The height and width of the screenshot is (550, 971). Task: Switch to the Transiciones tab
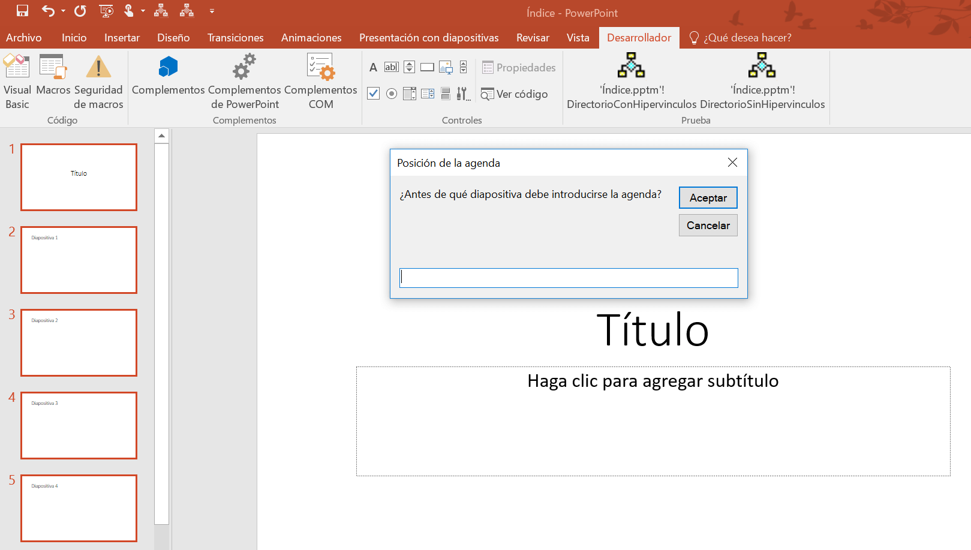[236, 38]
